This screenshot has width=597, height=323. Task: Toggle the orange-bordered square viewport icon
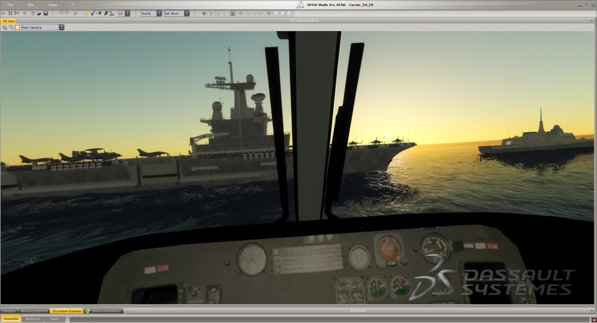tap(17, 27)
